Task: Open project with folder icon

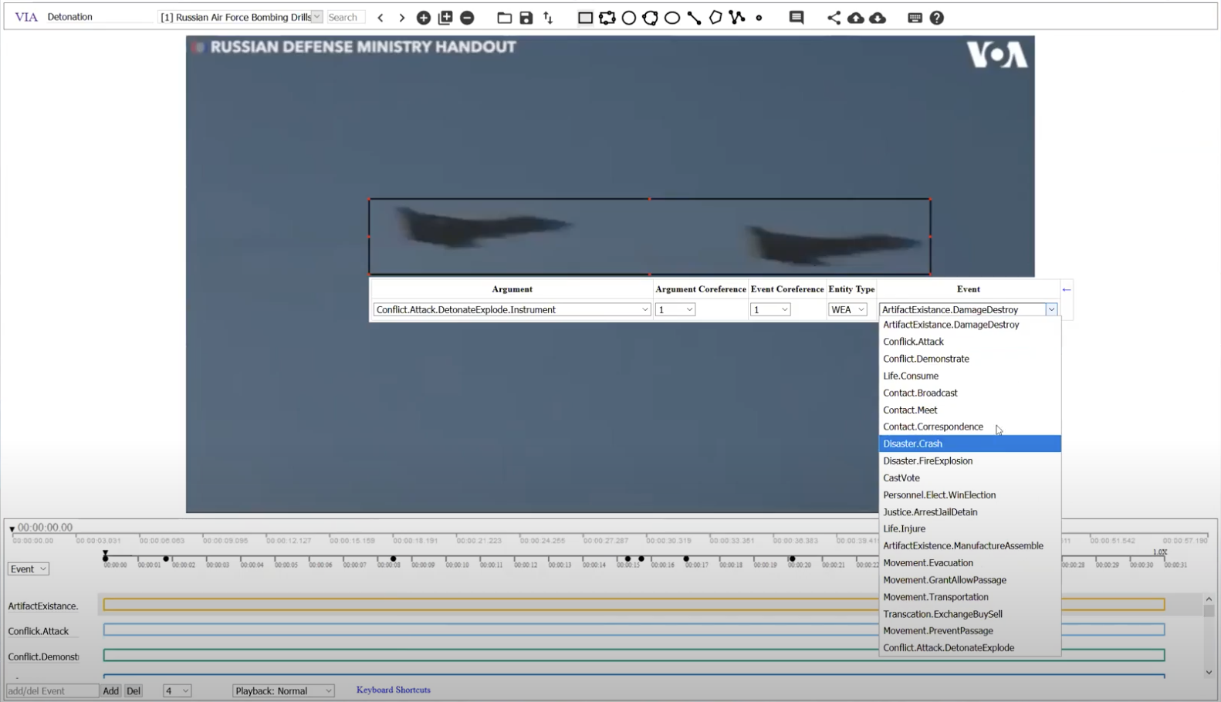Action: pyautogui.click(x=505, y=18)
